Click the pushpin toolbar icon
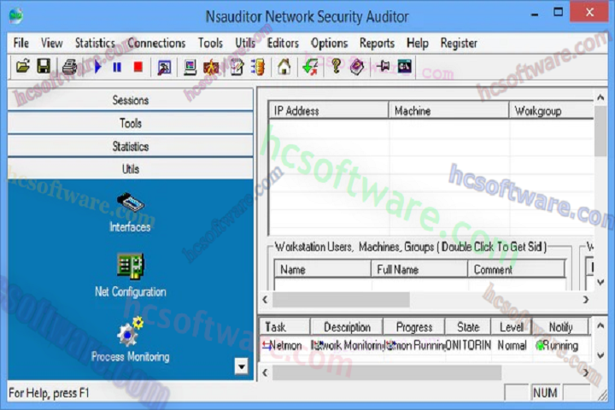This screenshot has height=410, width=615. tap(384, 67)
